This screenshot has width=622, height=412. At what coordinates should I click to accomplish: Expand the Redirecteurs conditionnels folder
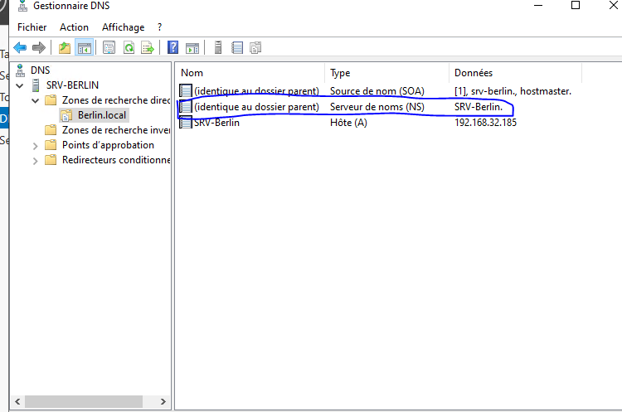point(35,160)
